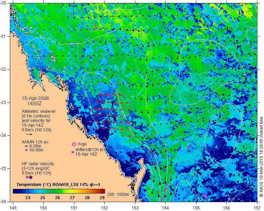
Task: Click the latitude axis label -26
Action: [3, 201]
